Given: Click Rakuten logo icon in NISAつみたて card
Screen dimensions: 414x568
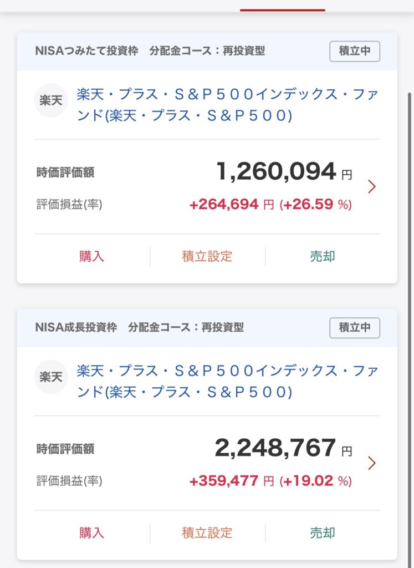Looking at the screenshot, I should [51, 100].
